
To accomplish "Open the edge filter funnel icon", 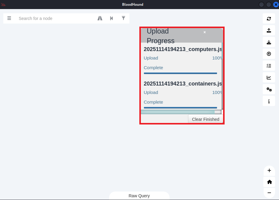I will click(x=123, y=18).
